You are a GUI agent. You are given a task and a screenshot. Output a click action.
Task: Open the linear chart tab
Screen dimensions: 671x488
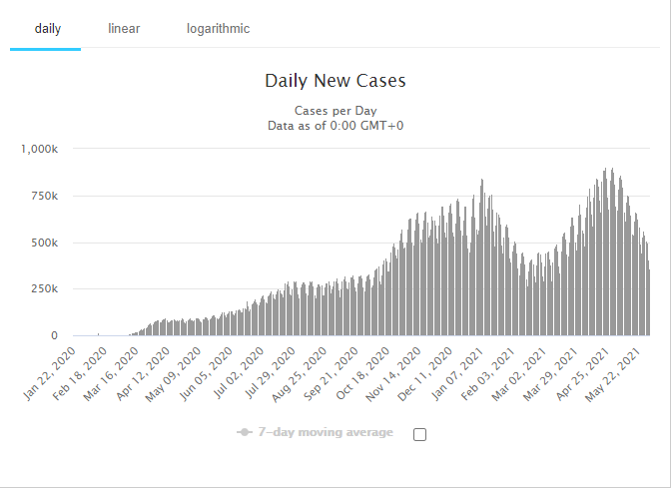(124, 29)
